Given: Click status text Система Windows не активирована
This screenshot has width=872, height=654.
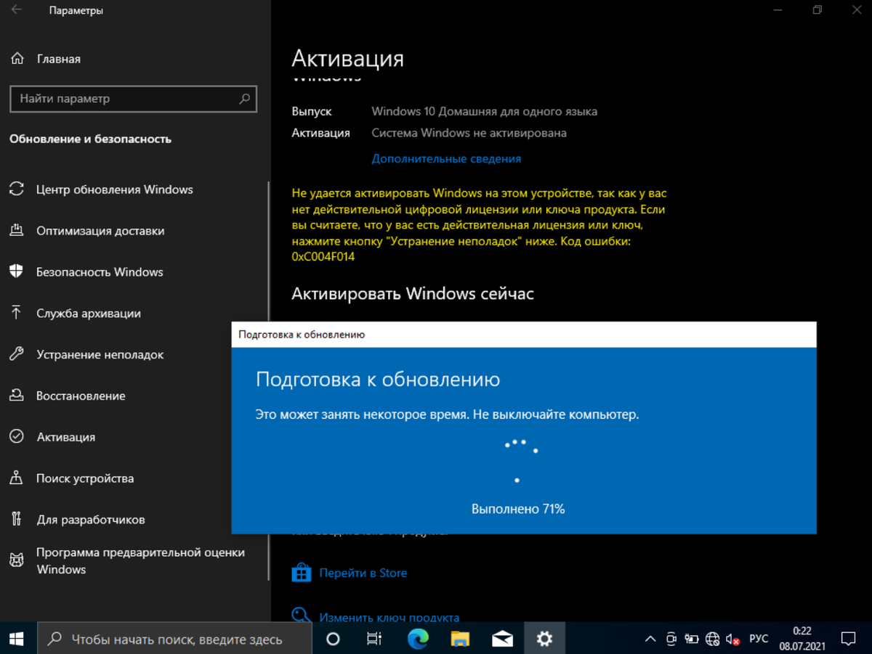Looking at the screenshot, I should point(469,133).
